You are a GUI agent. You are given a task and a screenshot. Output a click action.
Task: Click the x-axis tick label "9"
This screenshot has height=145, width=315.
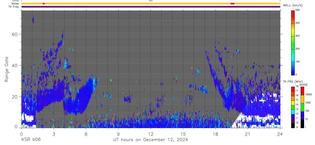118,134
